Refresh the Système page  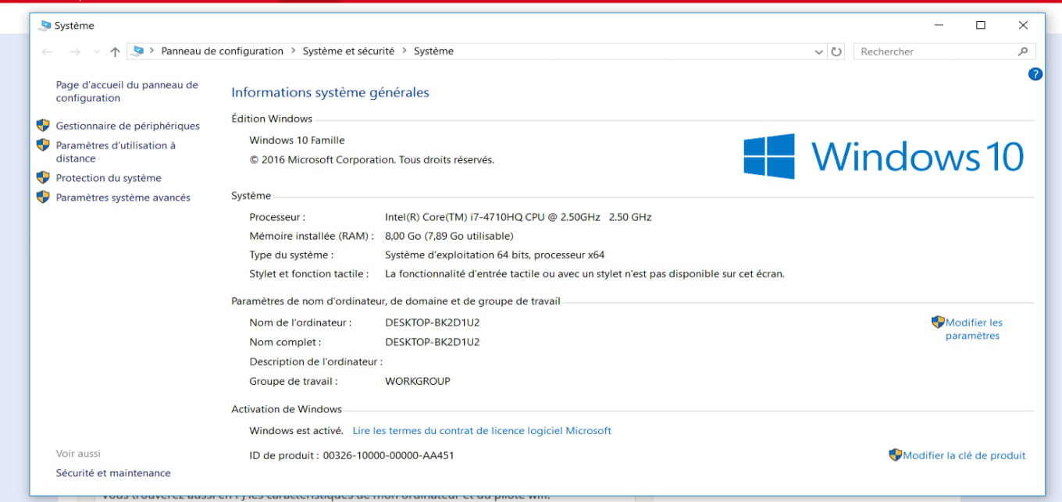(836, 52)
